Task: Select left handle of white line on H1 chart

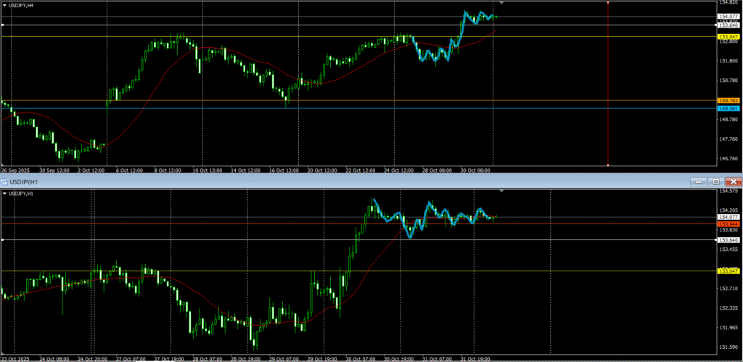Action: tap(3, 239)
